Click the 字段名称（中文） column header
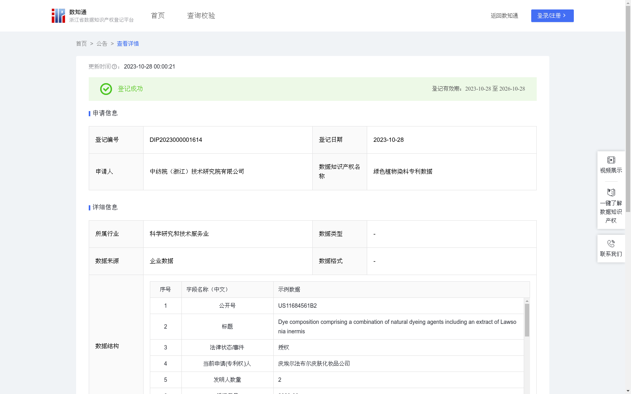Image resolution: width=631 pixels, height=394 pixels. [228, 290]
